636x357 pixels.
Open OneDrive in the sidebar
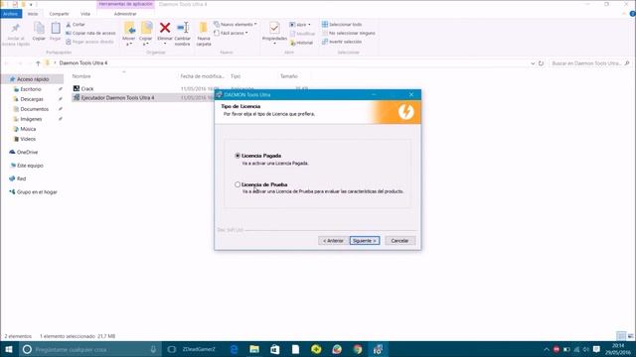click(27, 152)
